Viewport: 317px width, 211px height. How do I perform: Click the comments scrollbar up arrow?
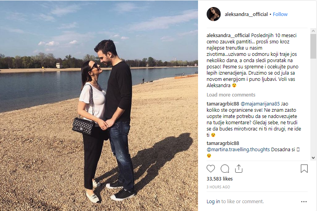(x=313, y=31)
